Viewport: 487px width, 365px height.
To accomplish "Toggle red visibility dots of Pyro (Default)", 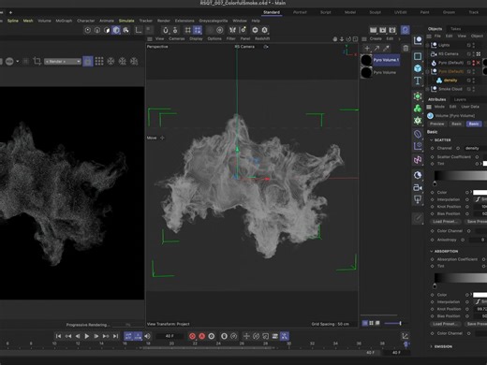I will (474, 63).
